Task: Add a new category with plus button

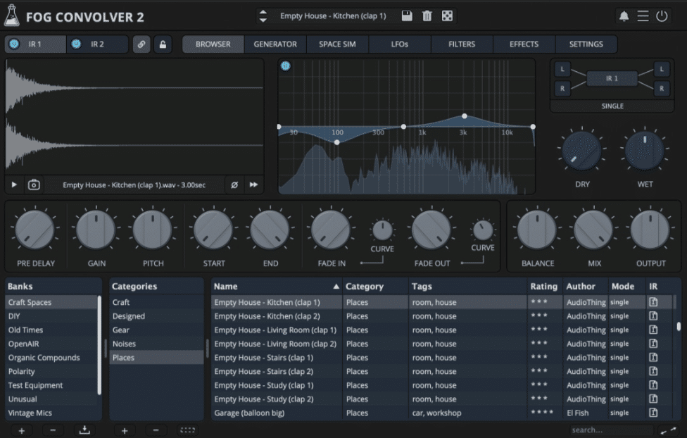Action: (125, 430)
